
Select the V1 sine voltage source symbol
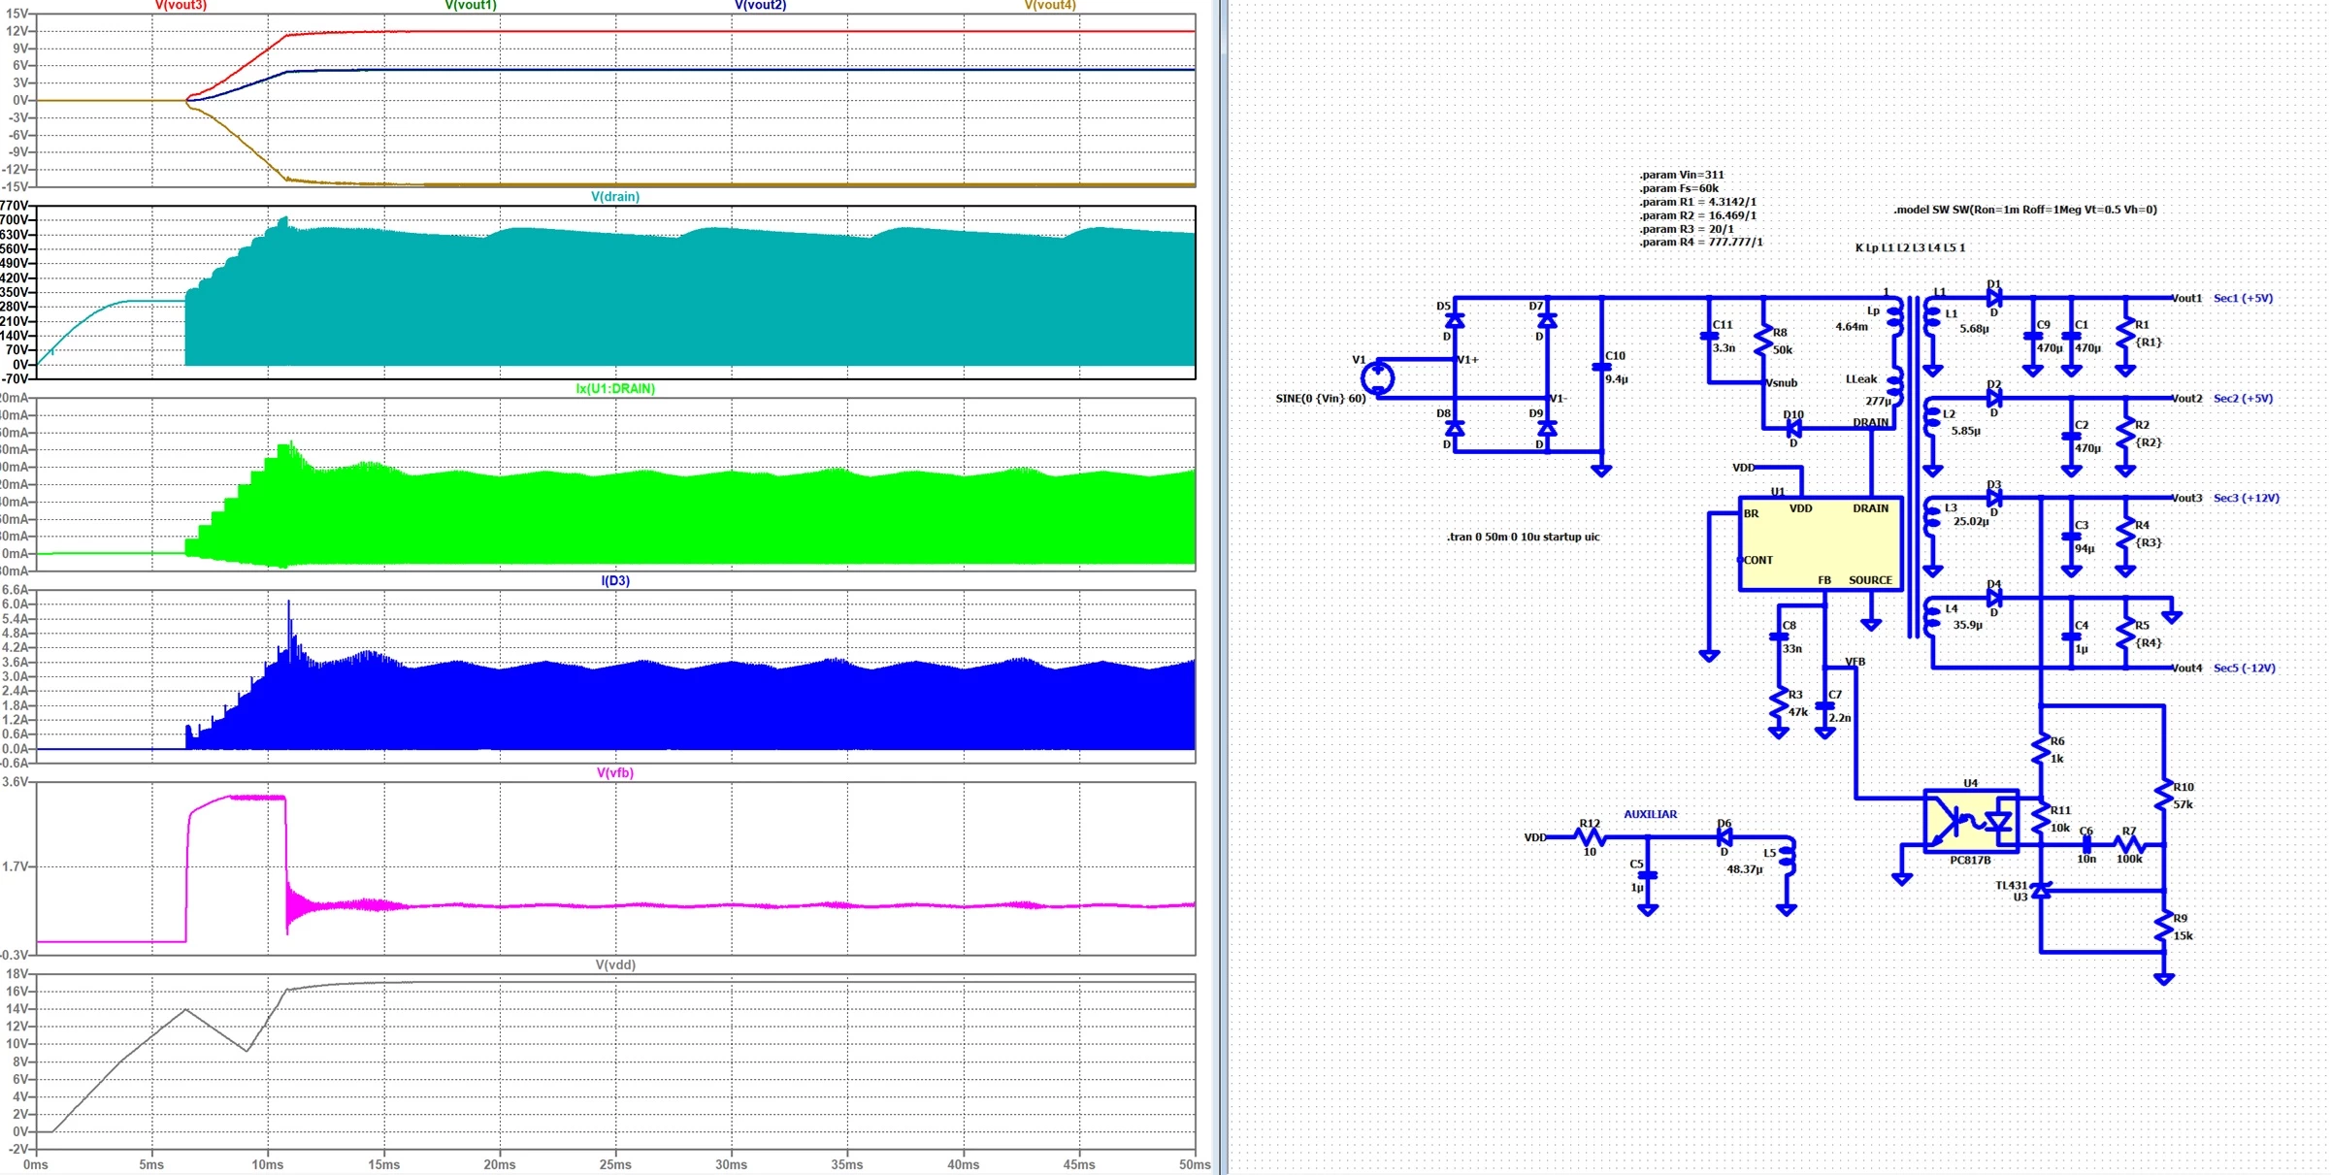1377,377
